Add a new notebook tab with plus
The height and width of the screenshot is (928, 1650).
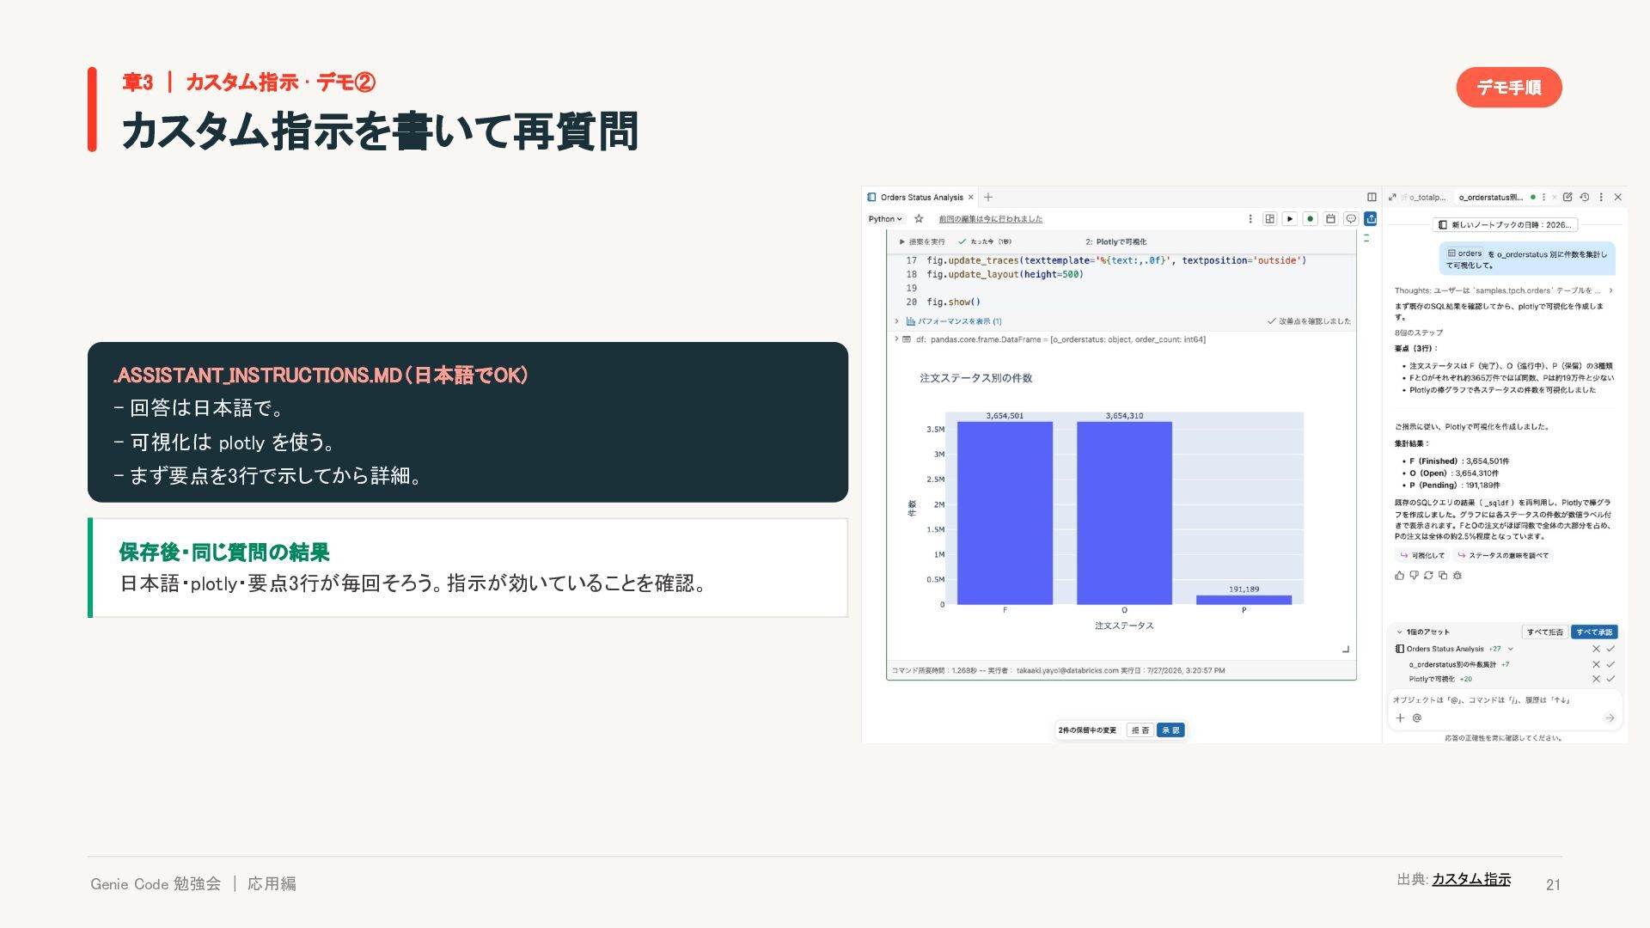(988, 197)
